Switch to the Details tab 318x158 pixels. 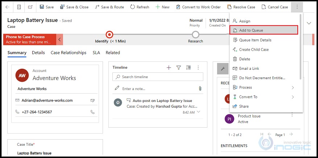38,53
